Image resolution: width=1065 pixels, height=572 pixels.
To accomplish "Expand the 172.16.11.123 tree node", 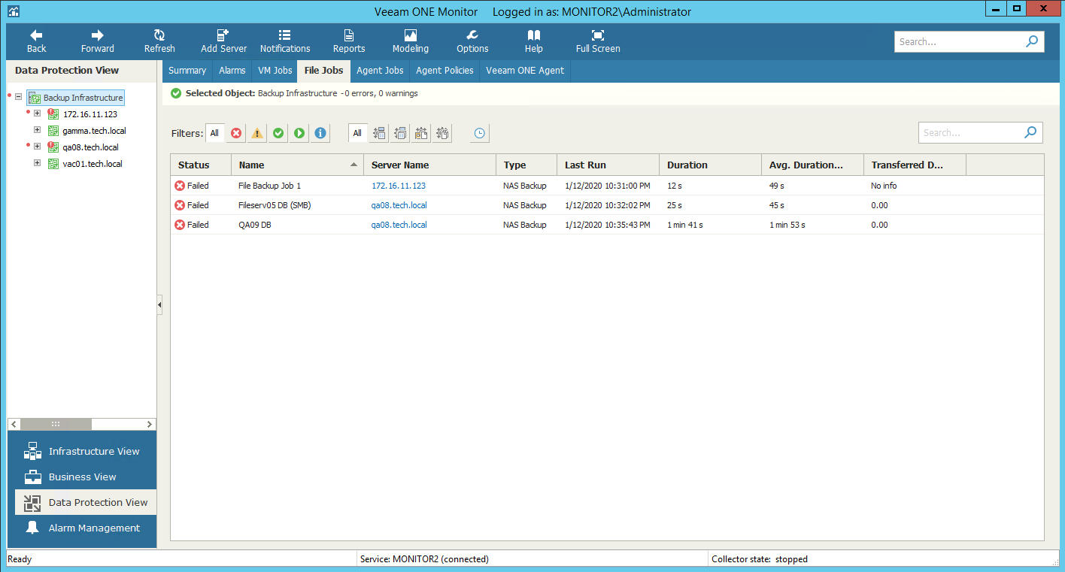I will click(37, 113).
